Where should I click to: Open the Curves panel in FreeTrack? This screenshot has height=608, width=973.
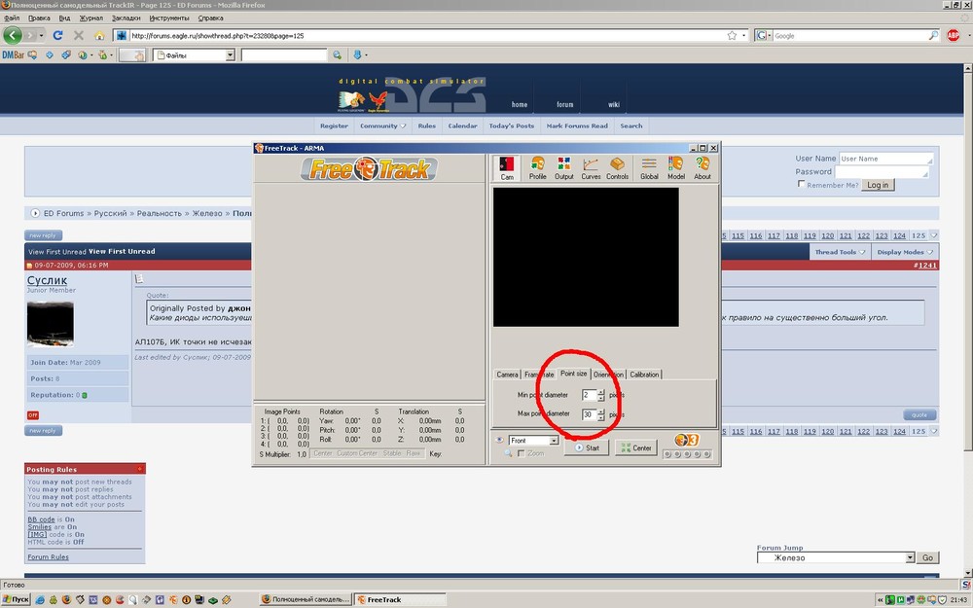coord(591,168)
